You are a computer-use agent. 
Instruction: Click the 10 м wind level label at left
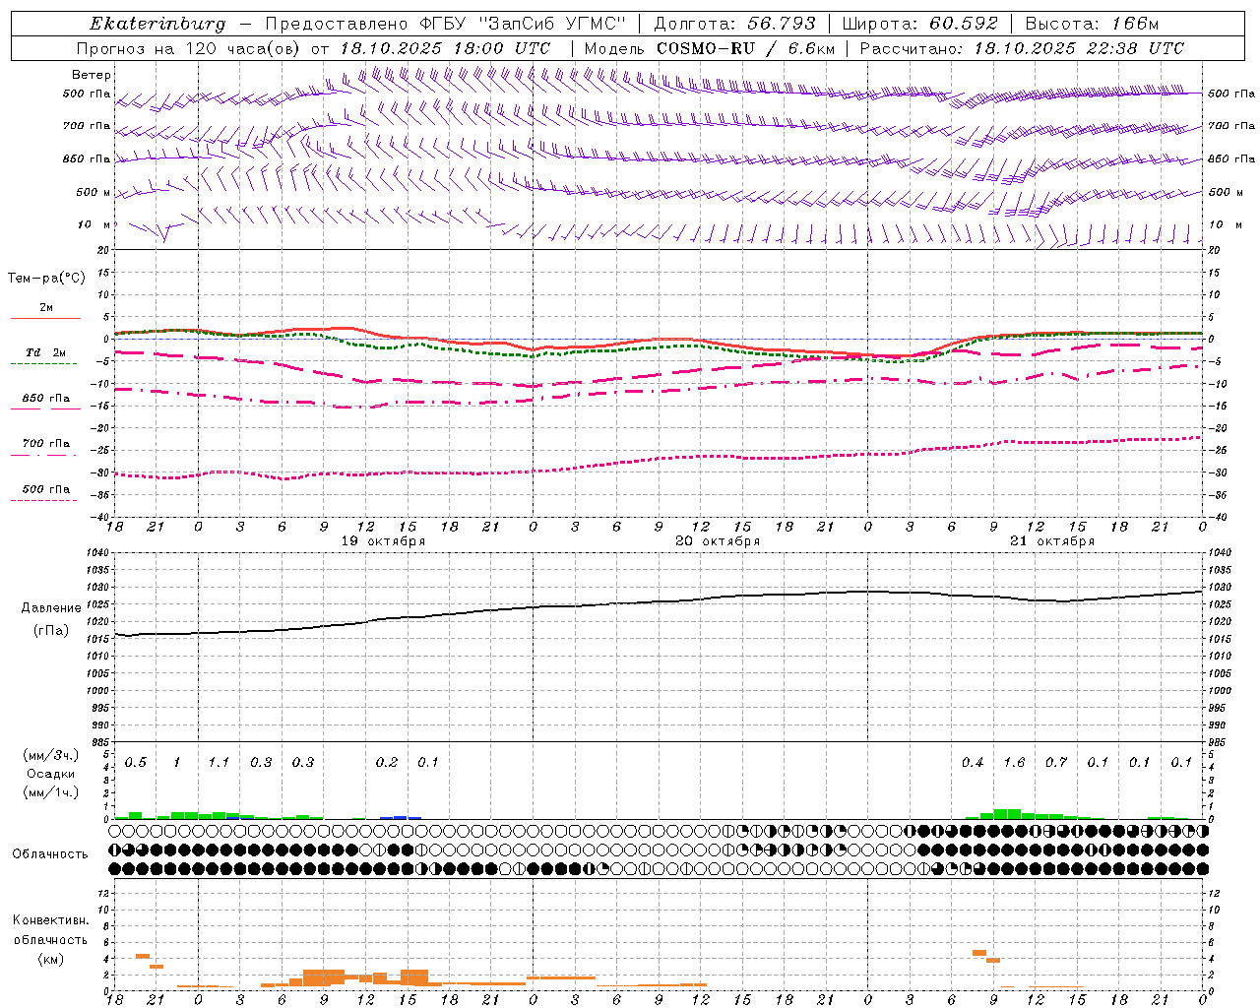(94, 224)
